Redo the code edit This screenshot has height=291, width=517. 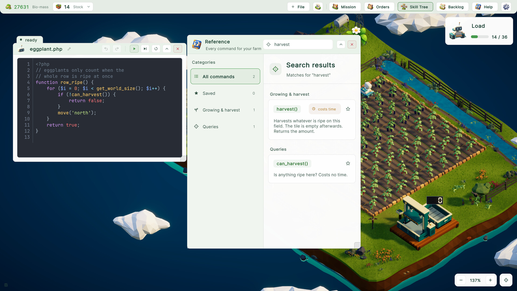117,49
